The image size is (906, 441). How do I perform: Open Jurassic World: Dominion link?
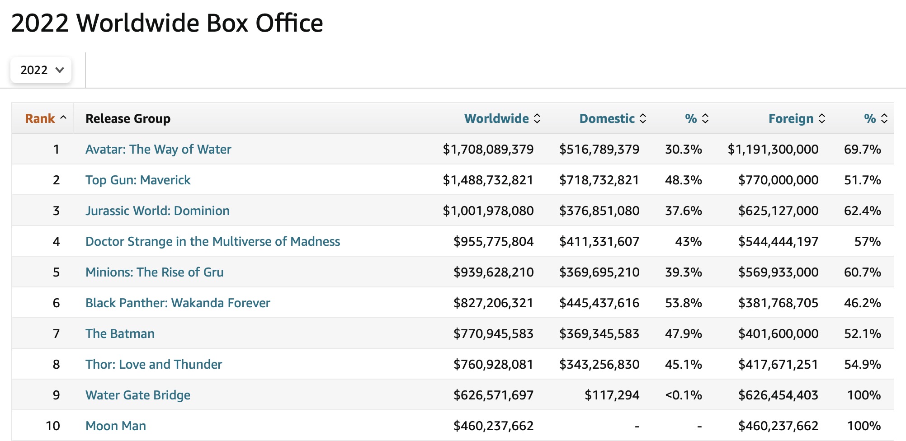click(x=157, y=211)
